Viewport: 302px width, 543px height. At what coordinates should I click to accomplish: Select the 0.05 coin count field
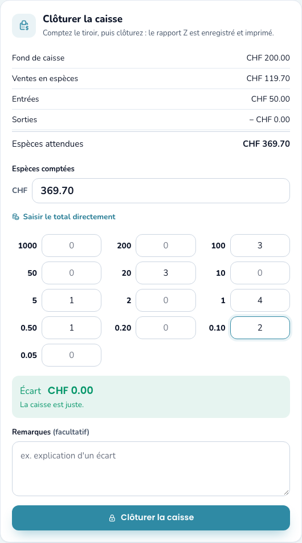72,355
